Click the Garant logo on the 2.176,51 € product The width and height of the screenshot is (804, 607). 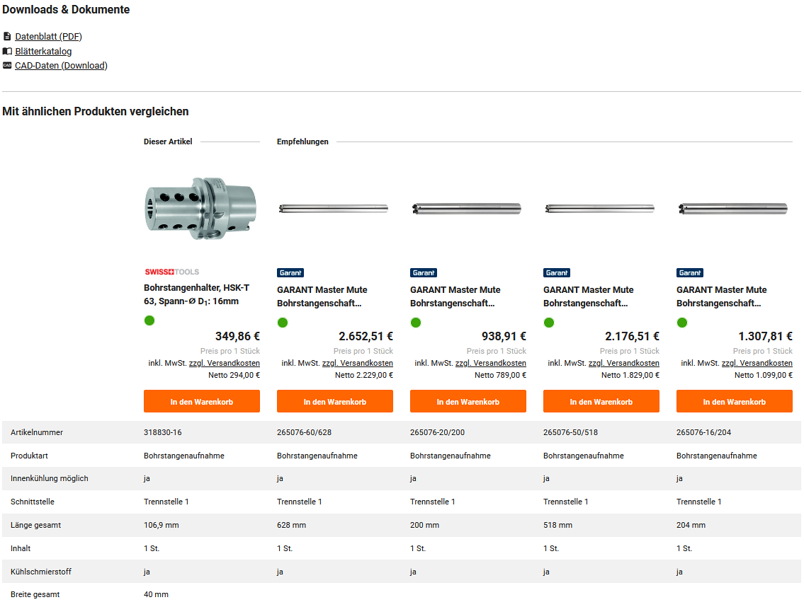557,273
